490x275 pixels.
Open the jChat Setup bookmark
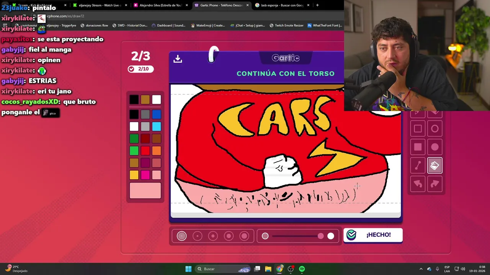coord(248,26)
